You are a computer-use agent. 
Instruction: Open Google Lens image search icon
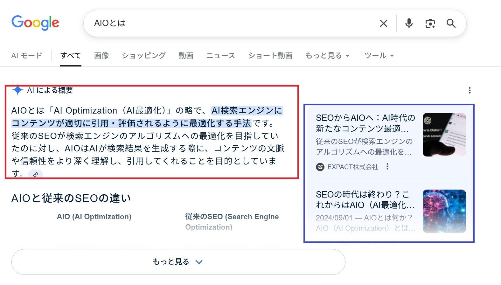coord(430,24)
